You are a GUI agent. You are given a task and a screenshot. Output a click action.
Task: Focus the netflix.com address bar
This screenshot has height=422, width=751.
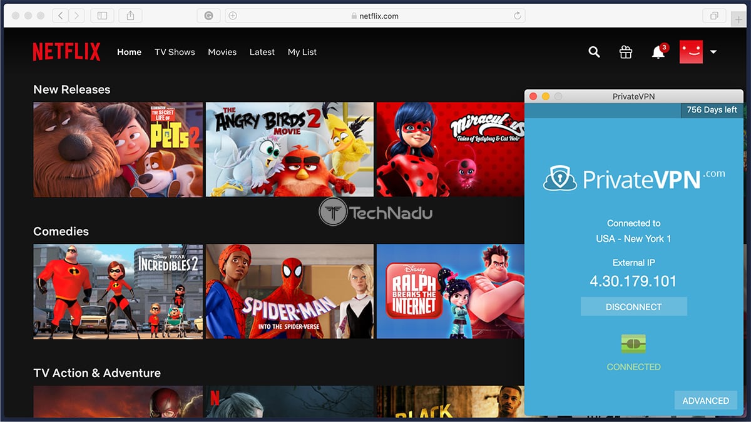(x=375, y=16)
